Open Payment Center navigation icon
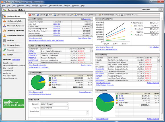Viewport: 165px width, 122px height. tap(5, 45)
